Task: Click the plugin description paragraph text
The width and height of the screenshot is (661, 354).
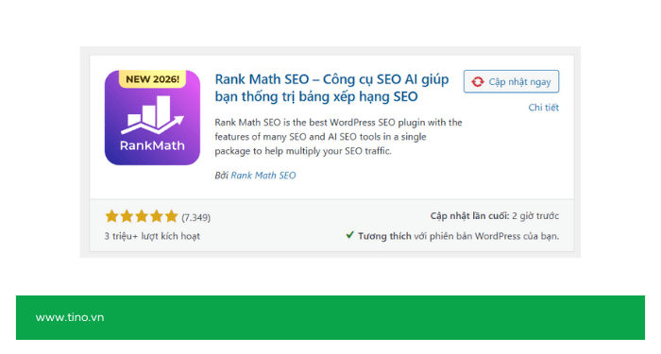Action: pyautogui.click(x=338, y=137)
